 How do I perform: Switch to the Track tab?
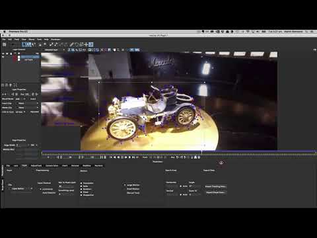point(24,165)
